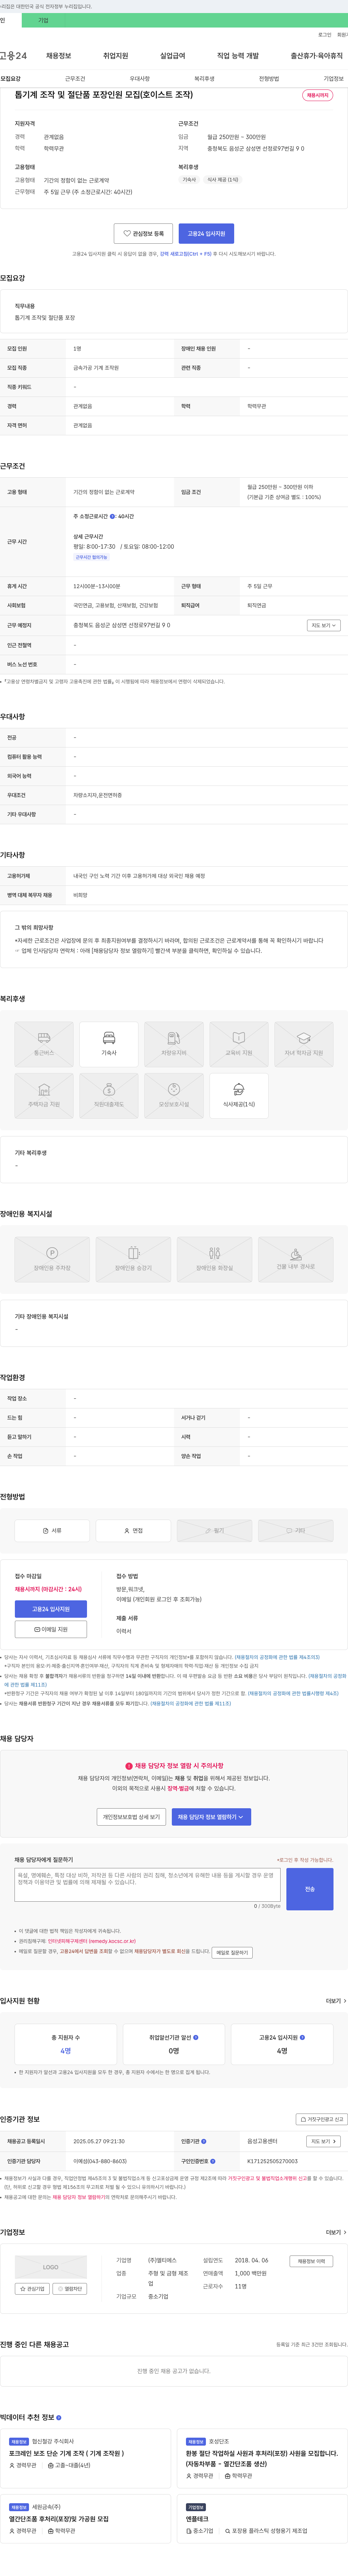Click the 필기 screening method tile
The height and width of the screenshot is (2576, 348).
[215, 1531]
